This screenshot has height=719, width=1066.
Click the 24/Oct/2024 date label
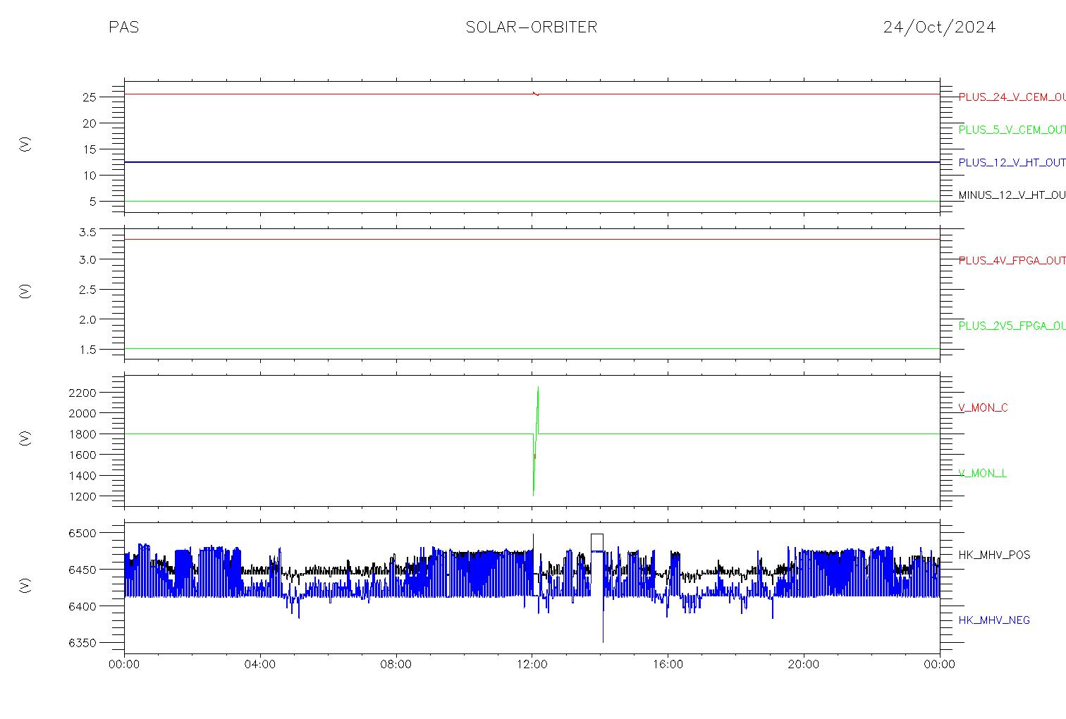tap(939, 27)
